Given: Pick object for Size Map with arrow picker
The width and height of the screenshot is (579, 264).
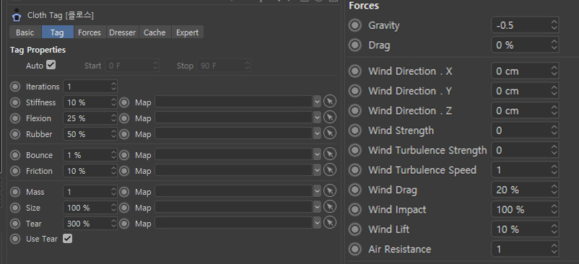Looking at the screenshot, I should click(330, 207).
